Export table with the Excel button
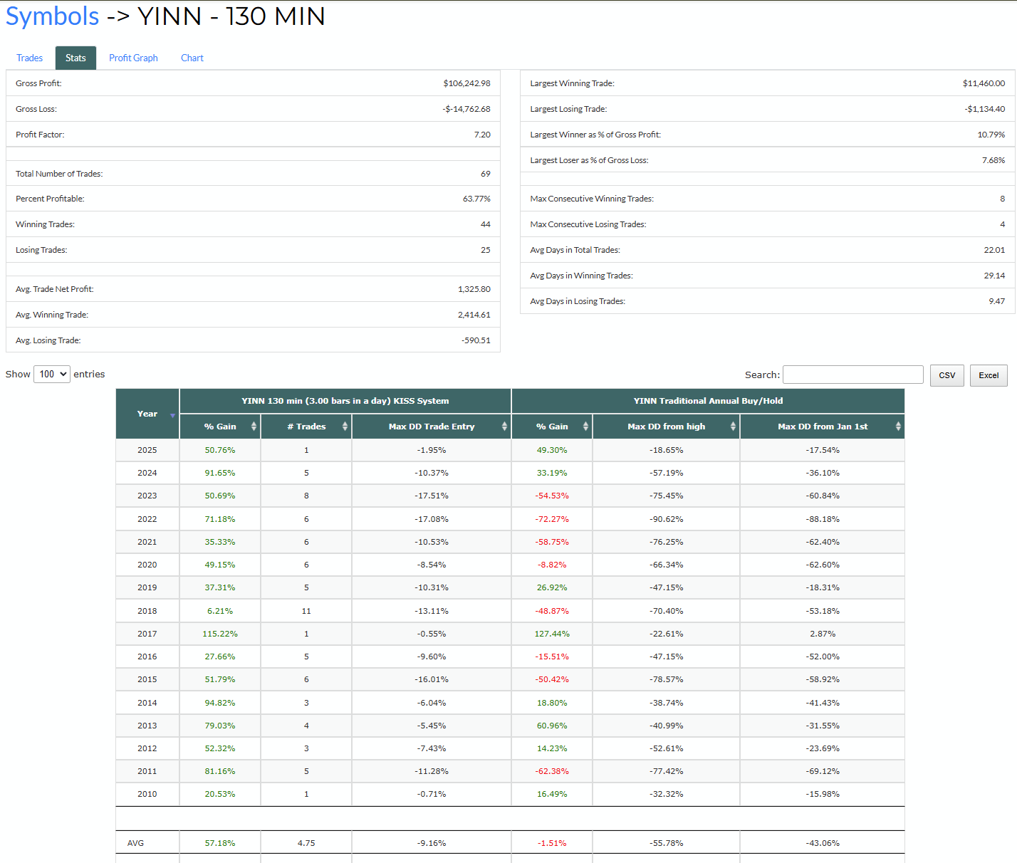This screenshot has width=1017, height=863. point(989,375)
